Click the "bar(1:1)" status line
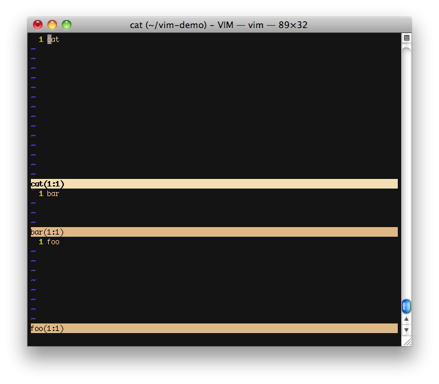The width and height of the screenshot is (439, 384). [214, 232]
